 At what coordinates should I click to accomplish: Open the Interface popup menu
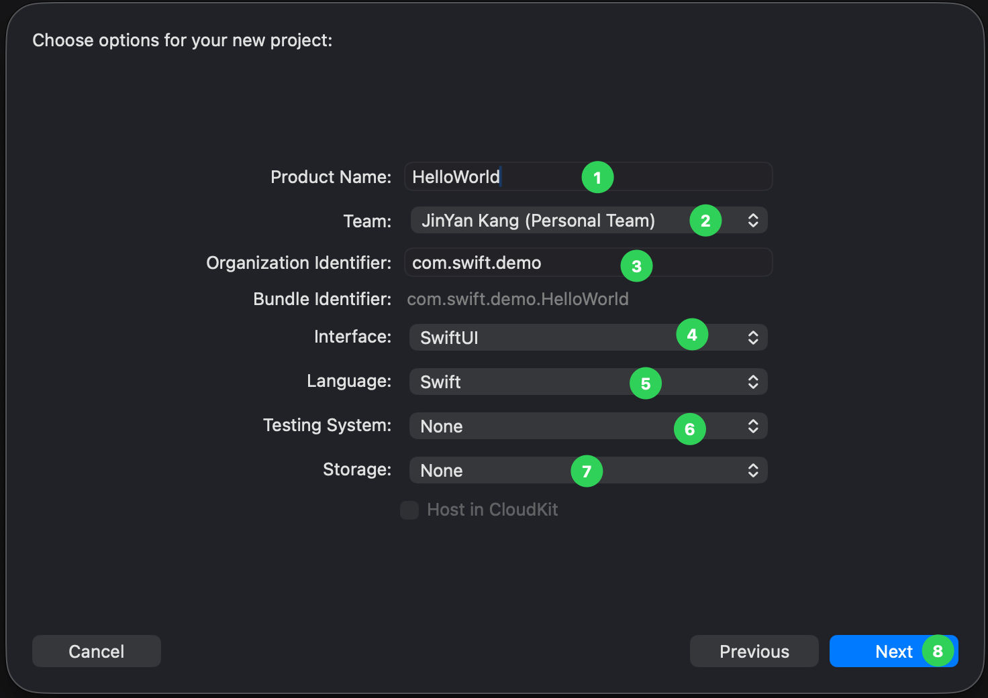(589, 337)
